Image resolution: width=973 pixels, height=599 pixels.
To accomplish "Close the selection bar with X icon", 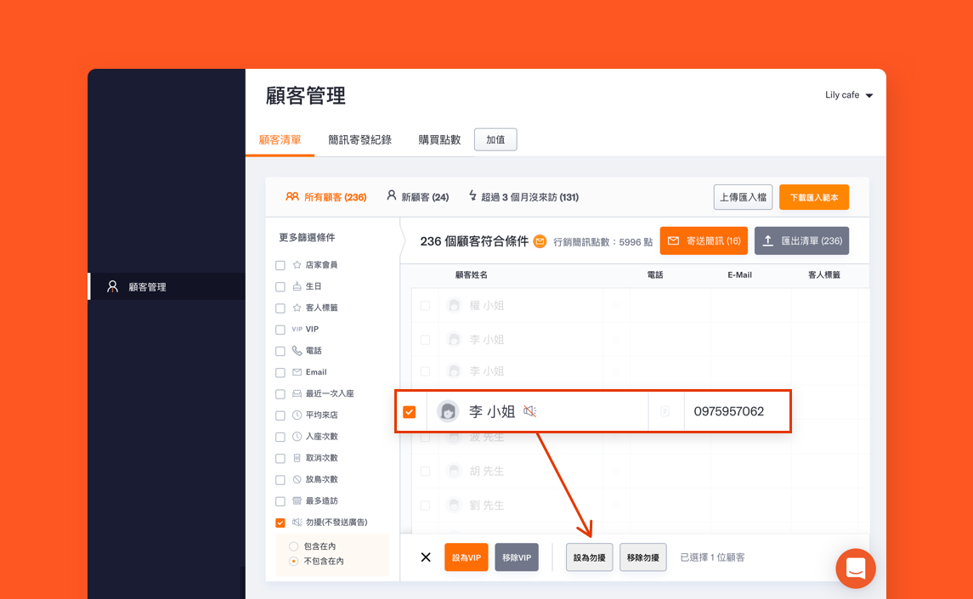I will point(426,557).
